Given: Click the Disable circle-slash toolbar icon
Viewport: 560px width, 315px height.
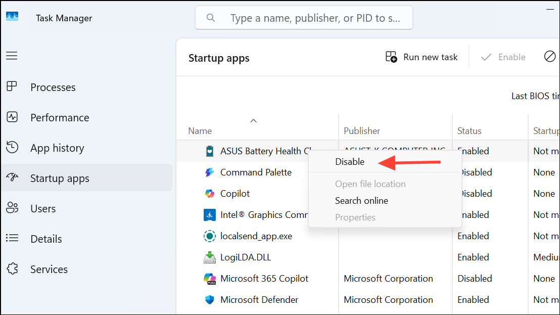Looking at the screenshot, I should pos(550,57).
